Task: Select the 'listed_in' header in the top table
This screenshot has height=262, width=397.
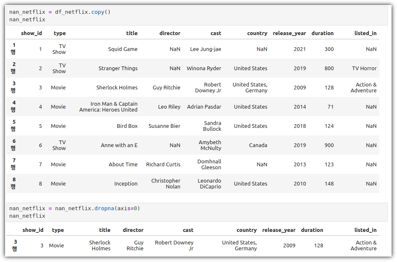Action: [x=365, y=33]
